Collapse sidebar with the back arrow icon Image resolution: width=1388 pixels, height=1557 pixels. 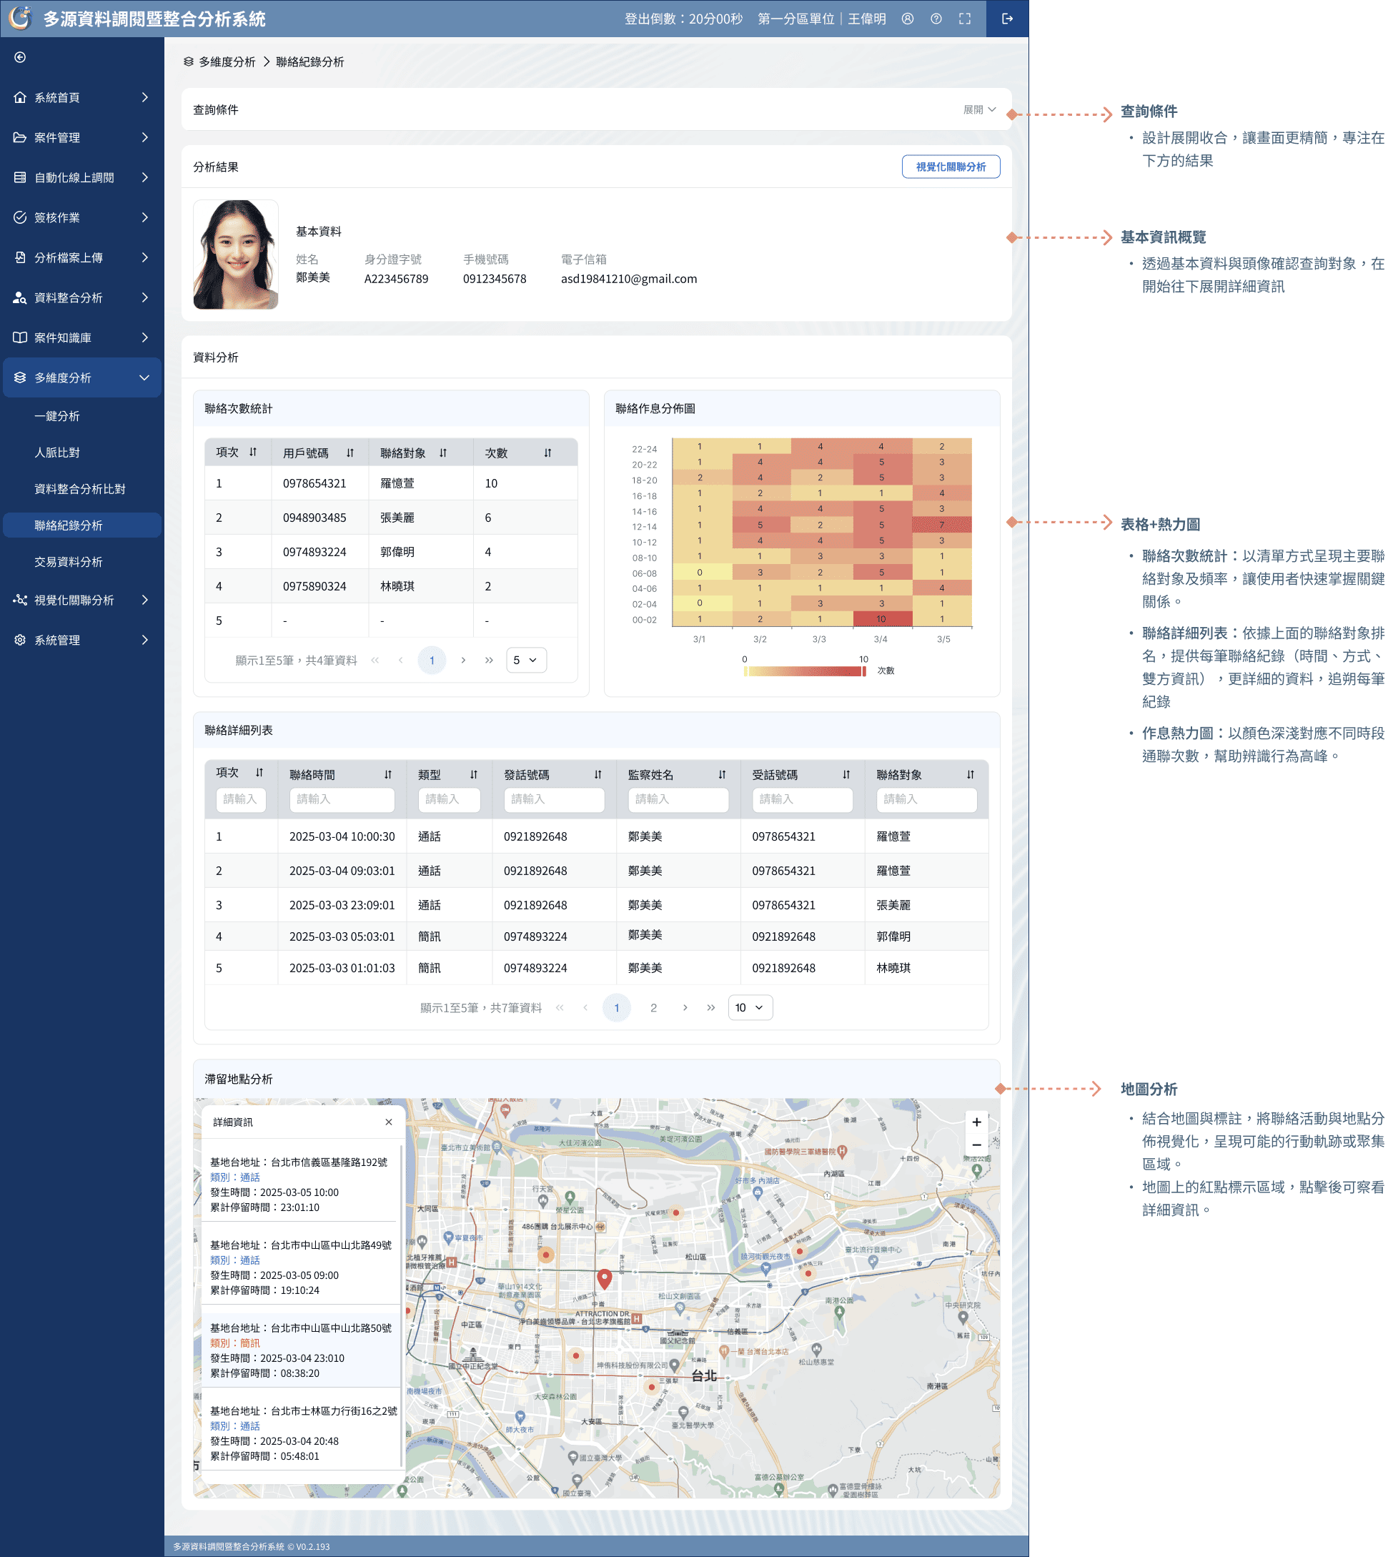pyautogui.click(x=21, y=57)
